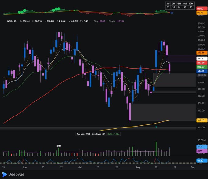Select the 1M performance column header
208x179 pixels.
[x=168, y=4]
